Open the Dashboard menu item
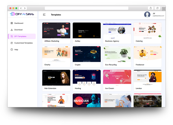173x125 pixels. click(x=19, y=23)
